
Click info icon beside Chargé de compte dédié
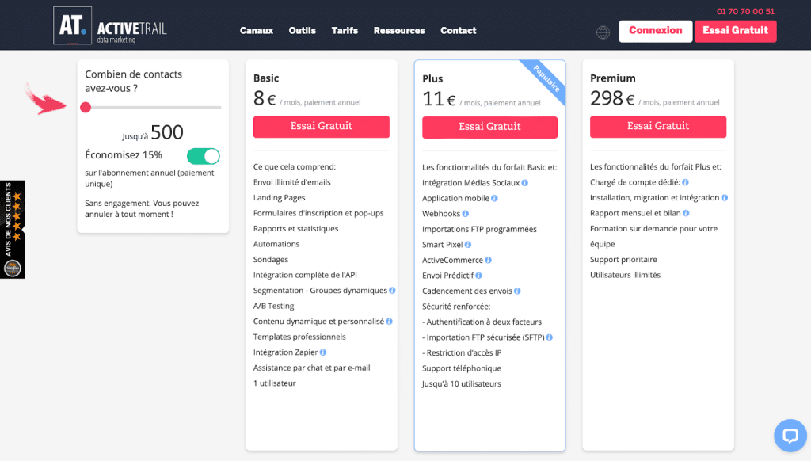685,182
